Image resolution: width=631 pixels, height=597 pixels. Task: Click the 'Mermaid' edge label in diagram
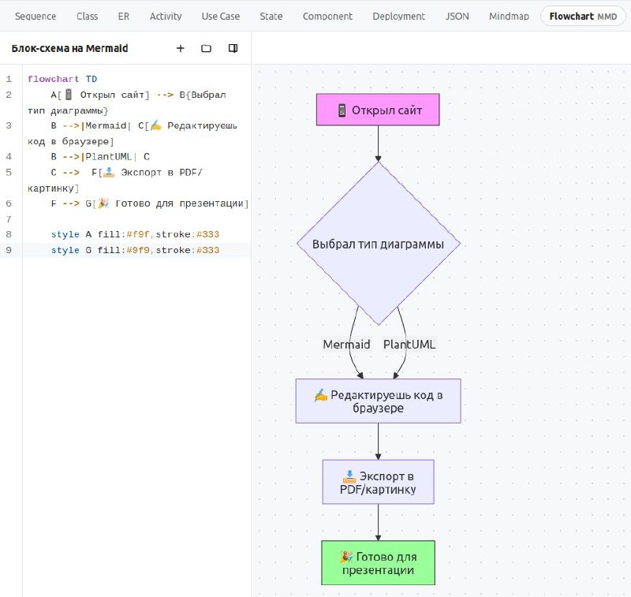tap(346, 345)
